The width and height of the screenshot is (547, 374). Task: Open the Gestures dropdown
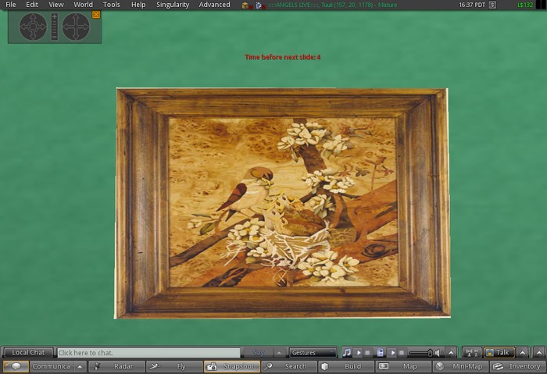pyautogui.click(x=313, y=353)
